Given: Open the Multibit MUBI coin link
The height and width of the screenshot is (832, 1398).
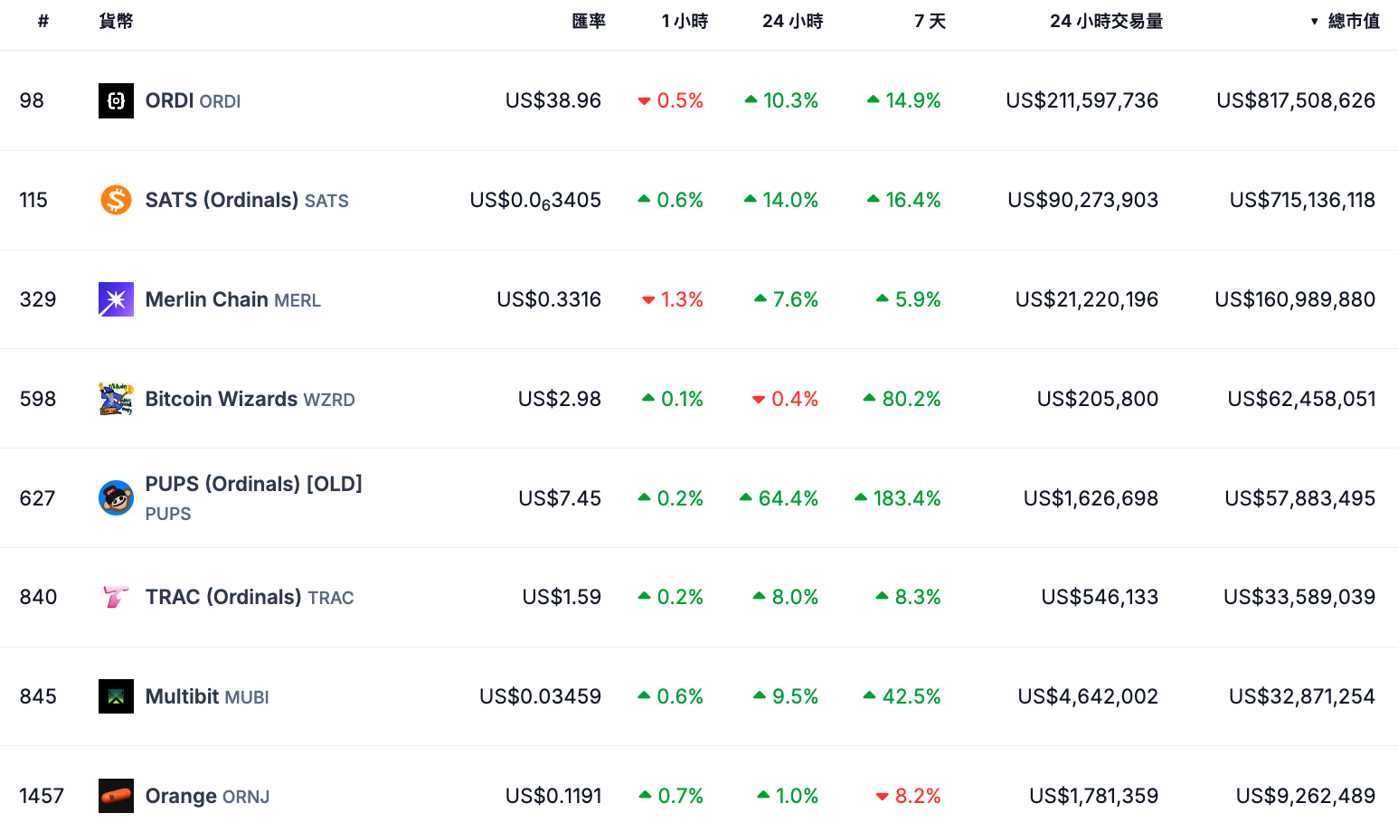Looking at the screenshot, I should [184, 696].
